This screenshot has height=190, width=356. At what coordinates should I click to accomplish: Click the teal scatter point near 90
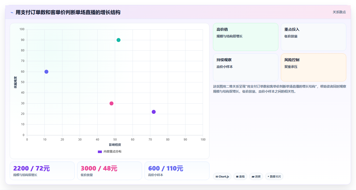tap(119, 40)
